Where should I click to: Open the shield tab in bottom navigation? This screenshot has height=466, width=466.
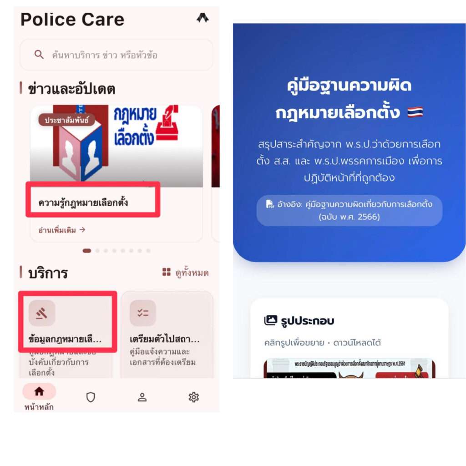click(x=91, y=397)
